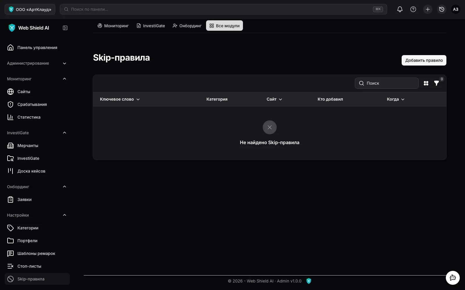The image size is (465, 290).
Task: Open Срабатывания in sidebar
Action: coord(37,104)
